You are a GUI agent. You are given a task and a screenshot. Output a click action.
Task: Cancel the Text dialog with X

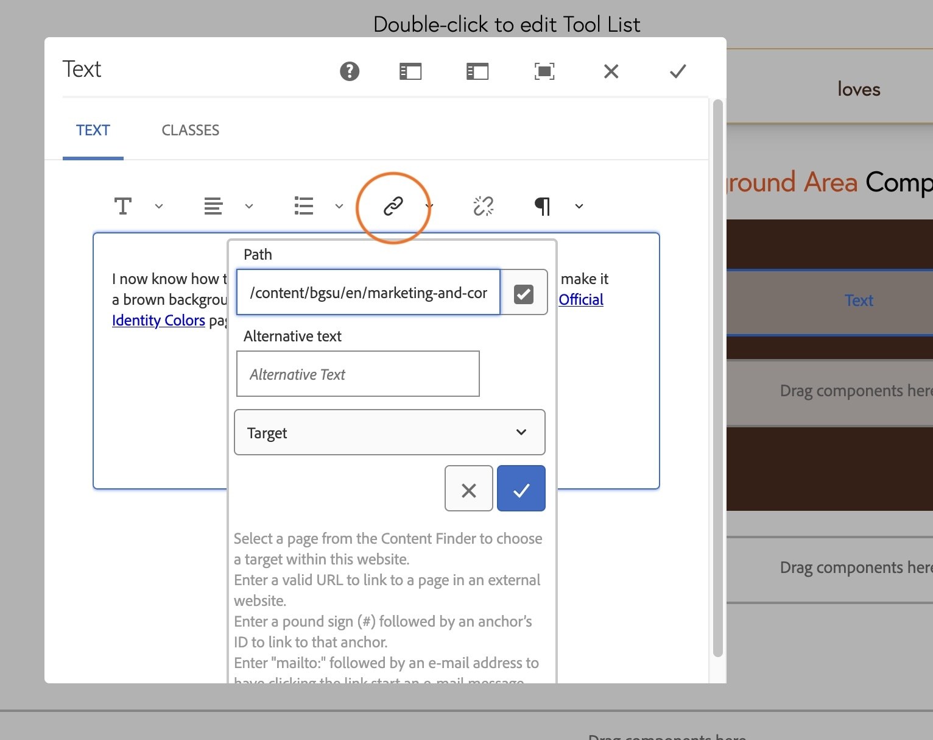[x=611, y=71]
